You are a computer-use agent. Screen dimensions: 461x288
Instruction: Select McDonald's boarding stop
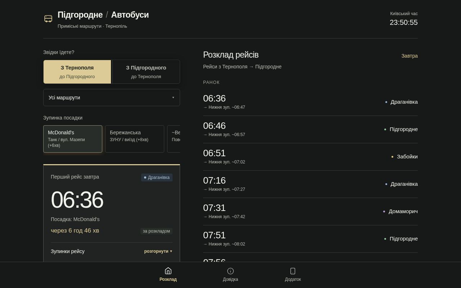(73, 139)
